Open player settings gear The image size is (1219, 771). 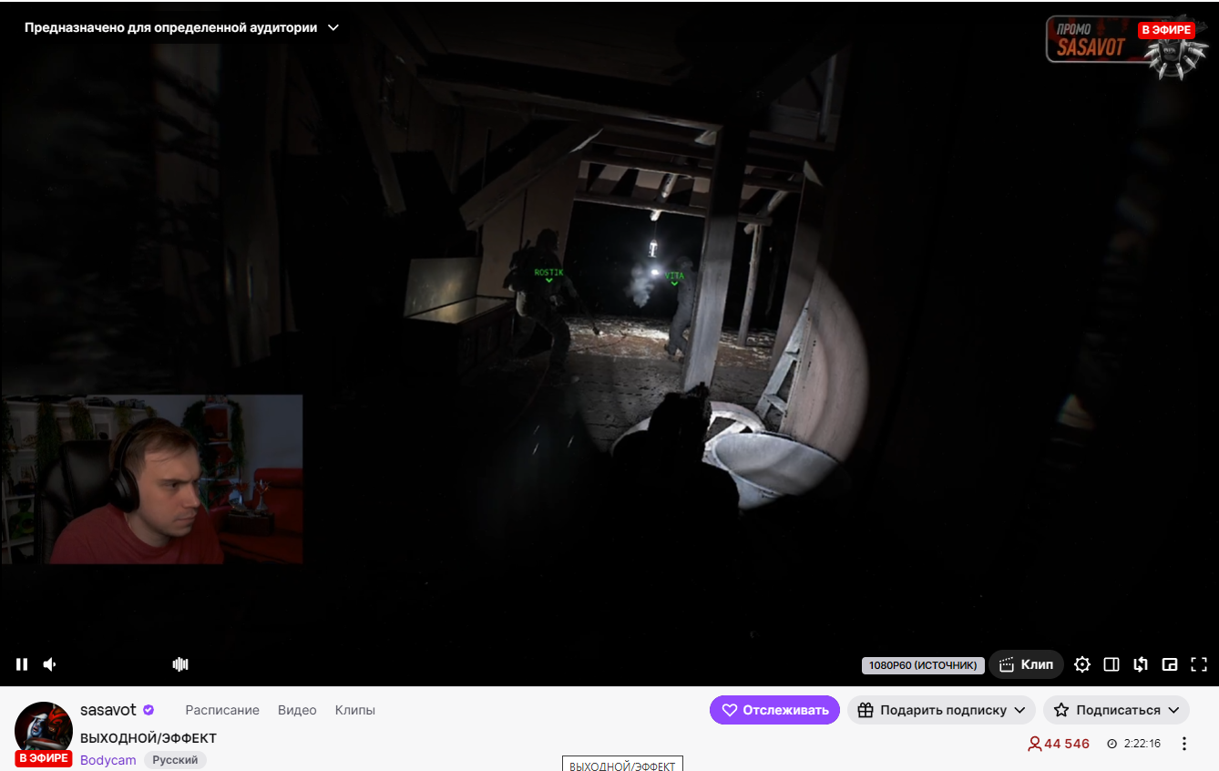coord(1082,664)
